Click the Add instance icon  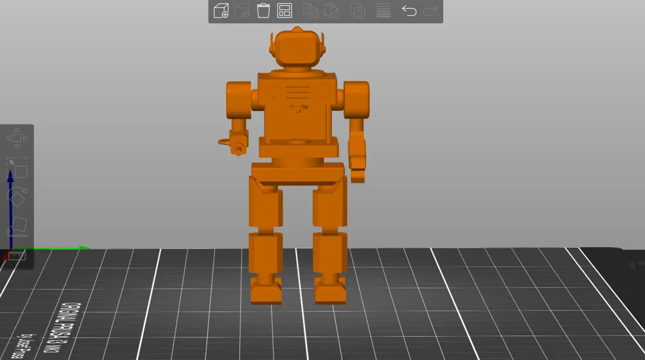click(x=357, y=11)
